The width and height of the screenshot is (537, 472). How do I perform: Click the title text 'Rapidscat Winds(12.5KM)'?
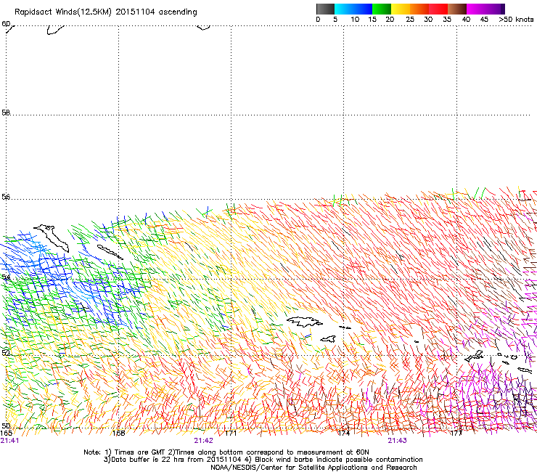(x=63, y=12)
